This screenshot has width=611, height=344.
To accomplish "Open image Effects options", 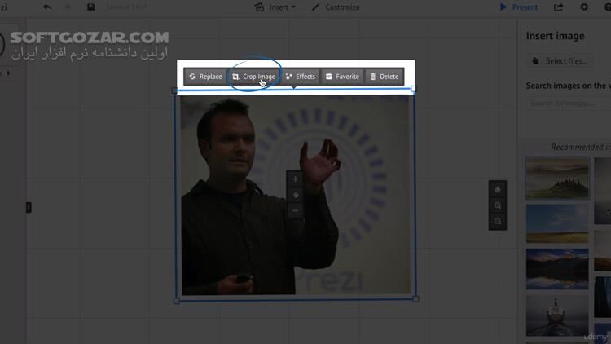I will tap(300, 77).
